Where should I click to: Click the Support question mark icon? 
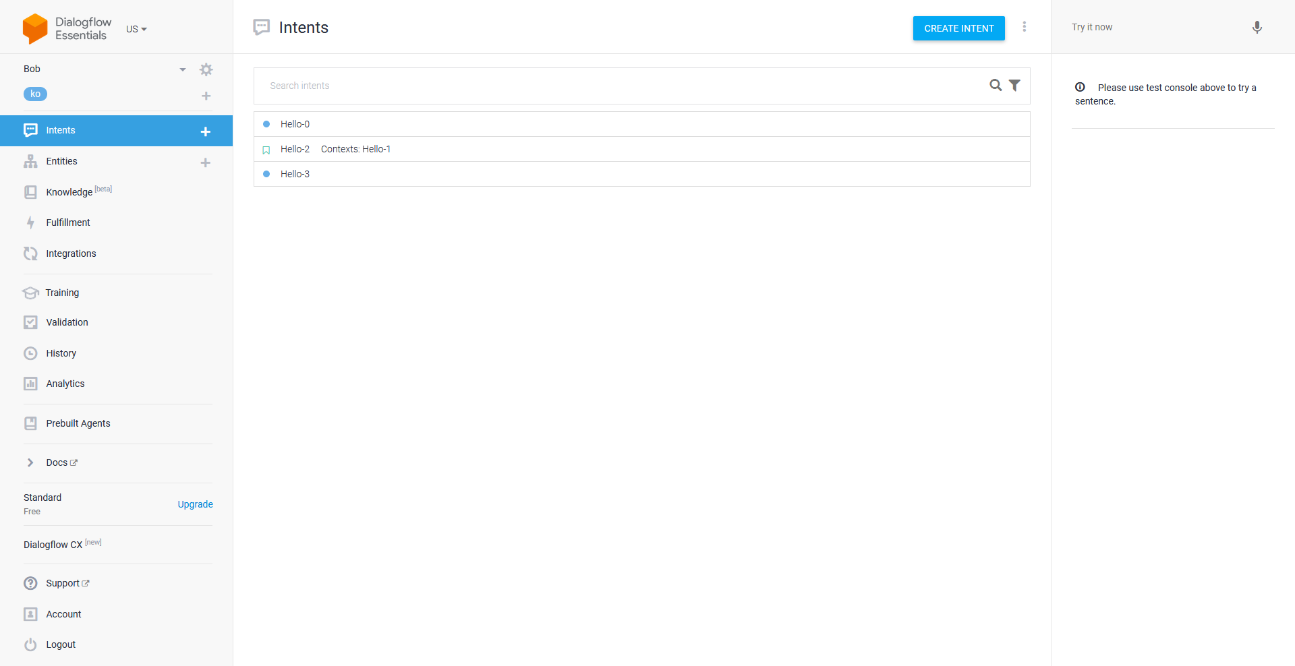tap(30, 583)
